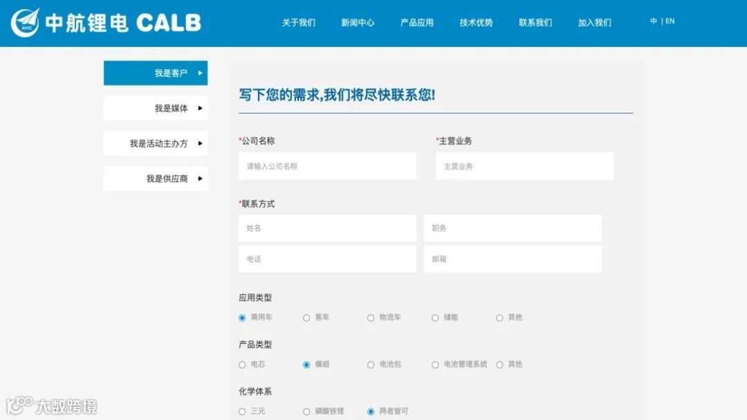Select 电池管理系统 product type radio
Viewport: 747px width, 420px height.
tap(435, 365)
